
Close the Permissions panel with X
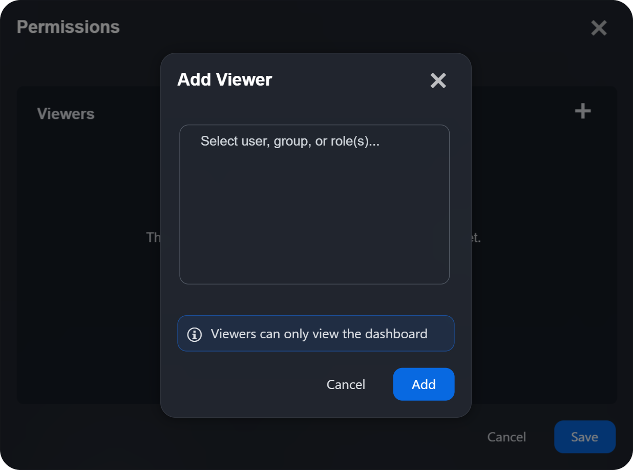(x=599, y=28)
